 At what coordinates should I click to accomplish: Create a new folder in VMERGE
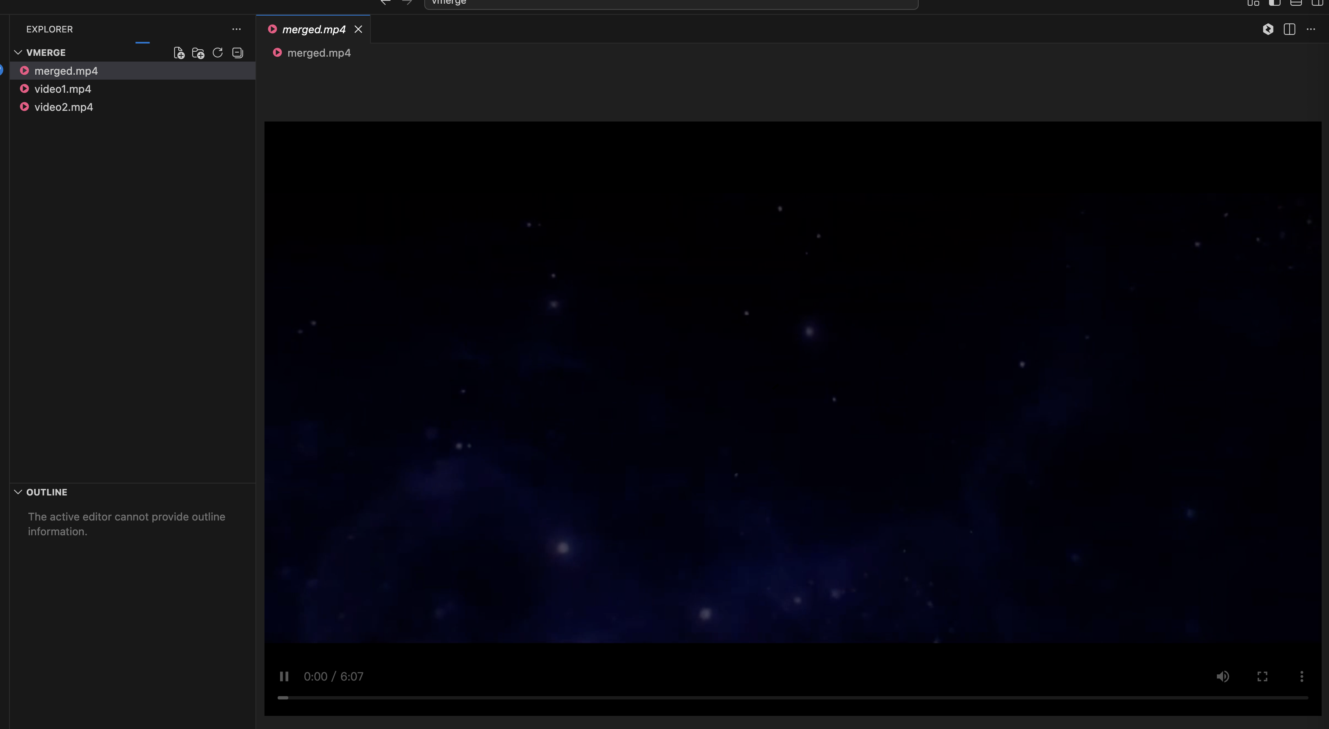click(198, 53)
